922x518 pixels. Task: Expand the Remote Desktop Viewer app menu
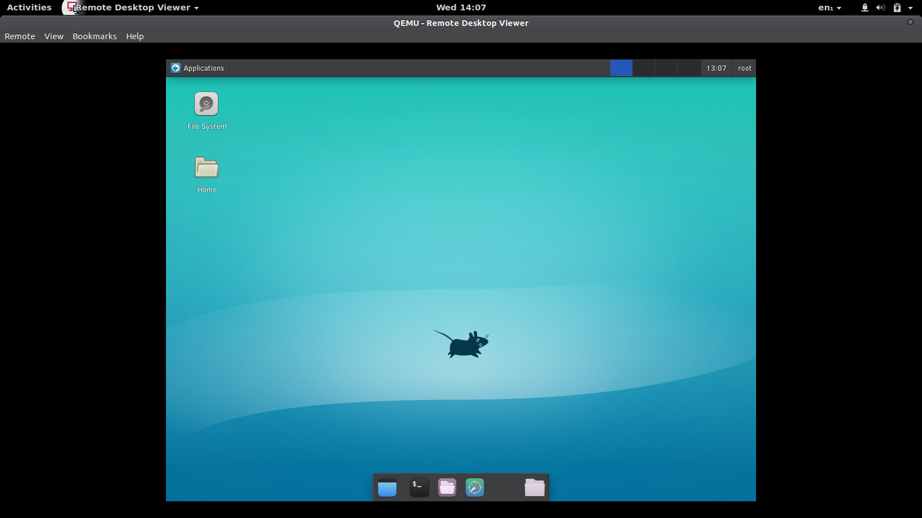point(137,7)
